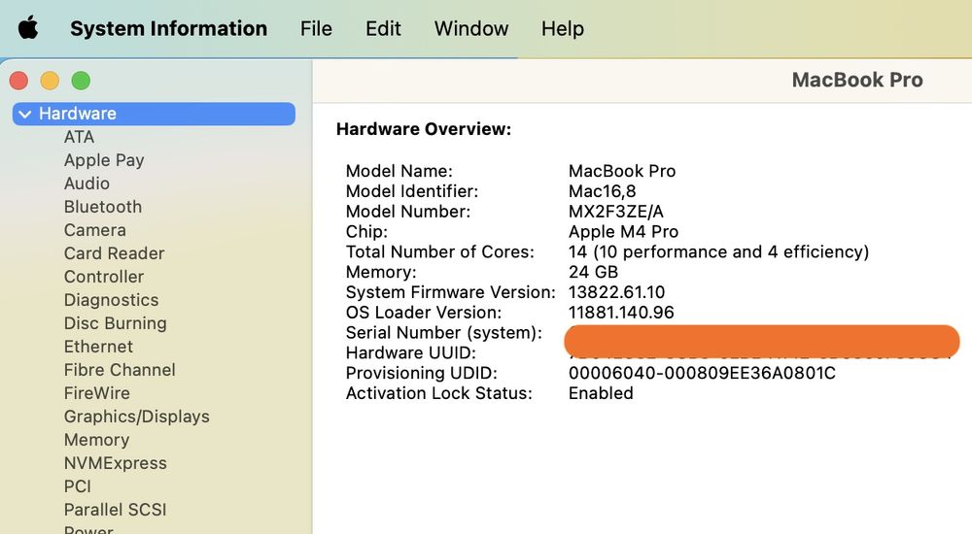Click the System Firmware Version: label
Screen dimensions: 972x534
coord(450,292)
